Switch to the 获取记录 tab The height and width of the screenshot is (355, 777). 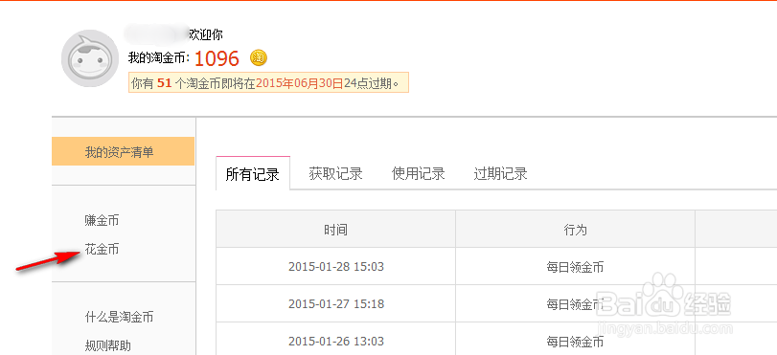335,173
